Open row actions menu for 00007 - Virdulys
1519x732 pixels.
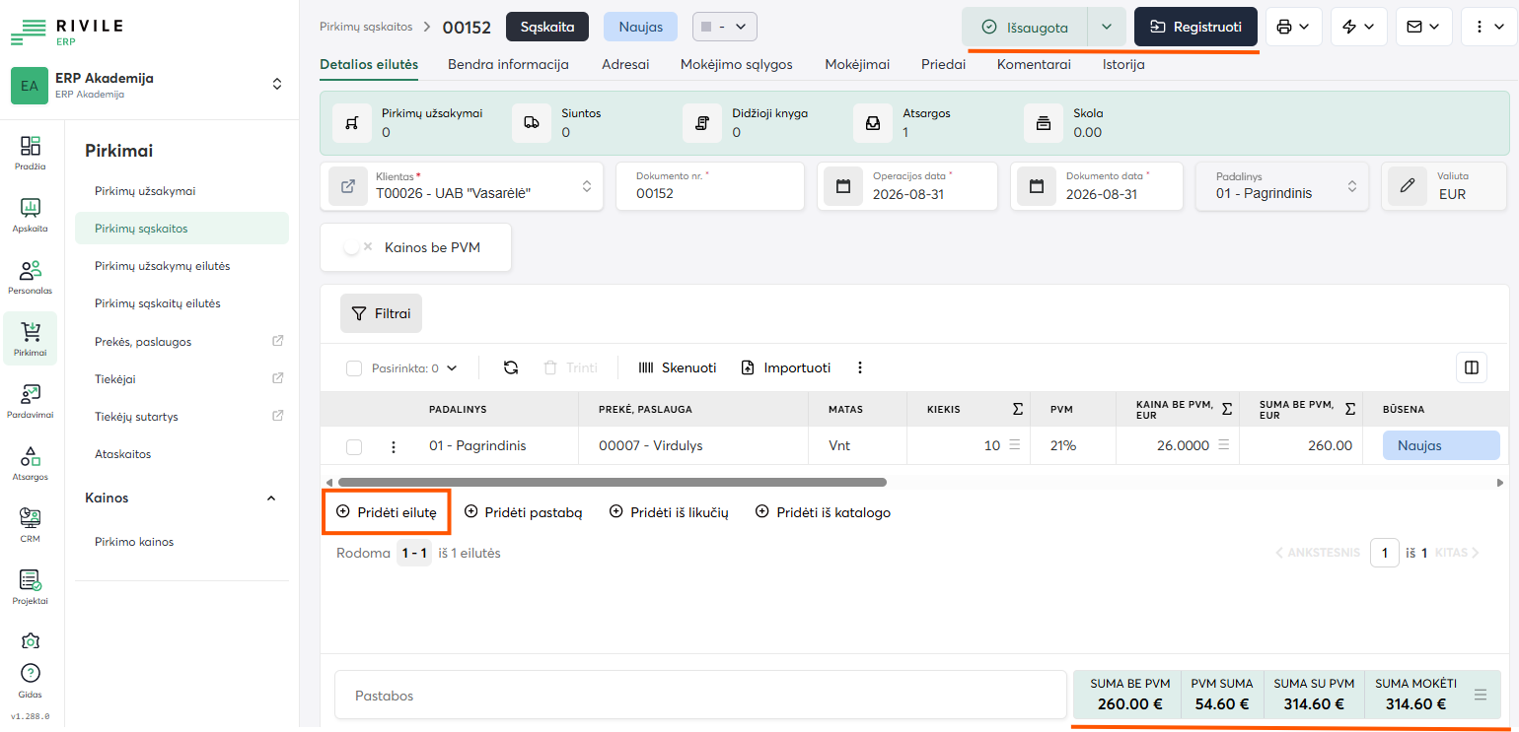[394, 446]
